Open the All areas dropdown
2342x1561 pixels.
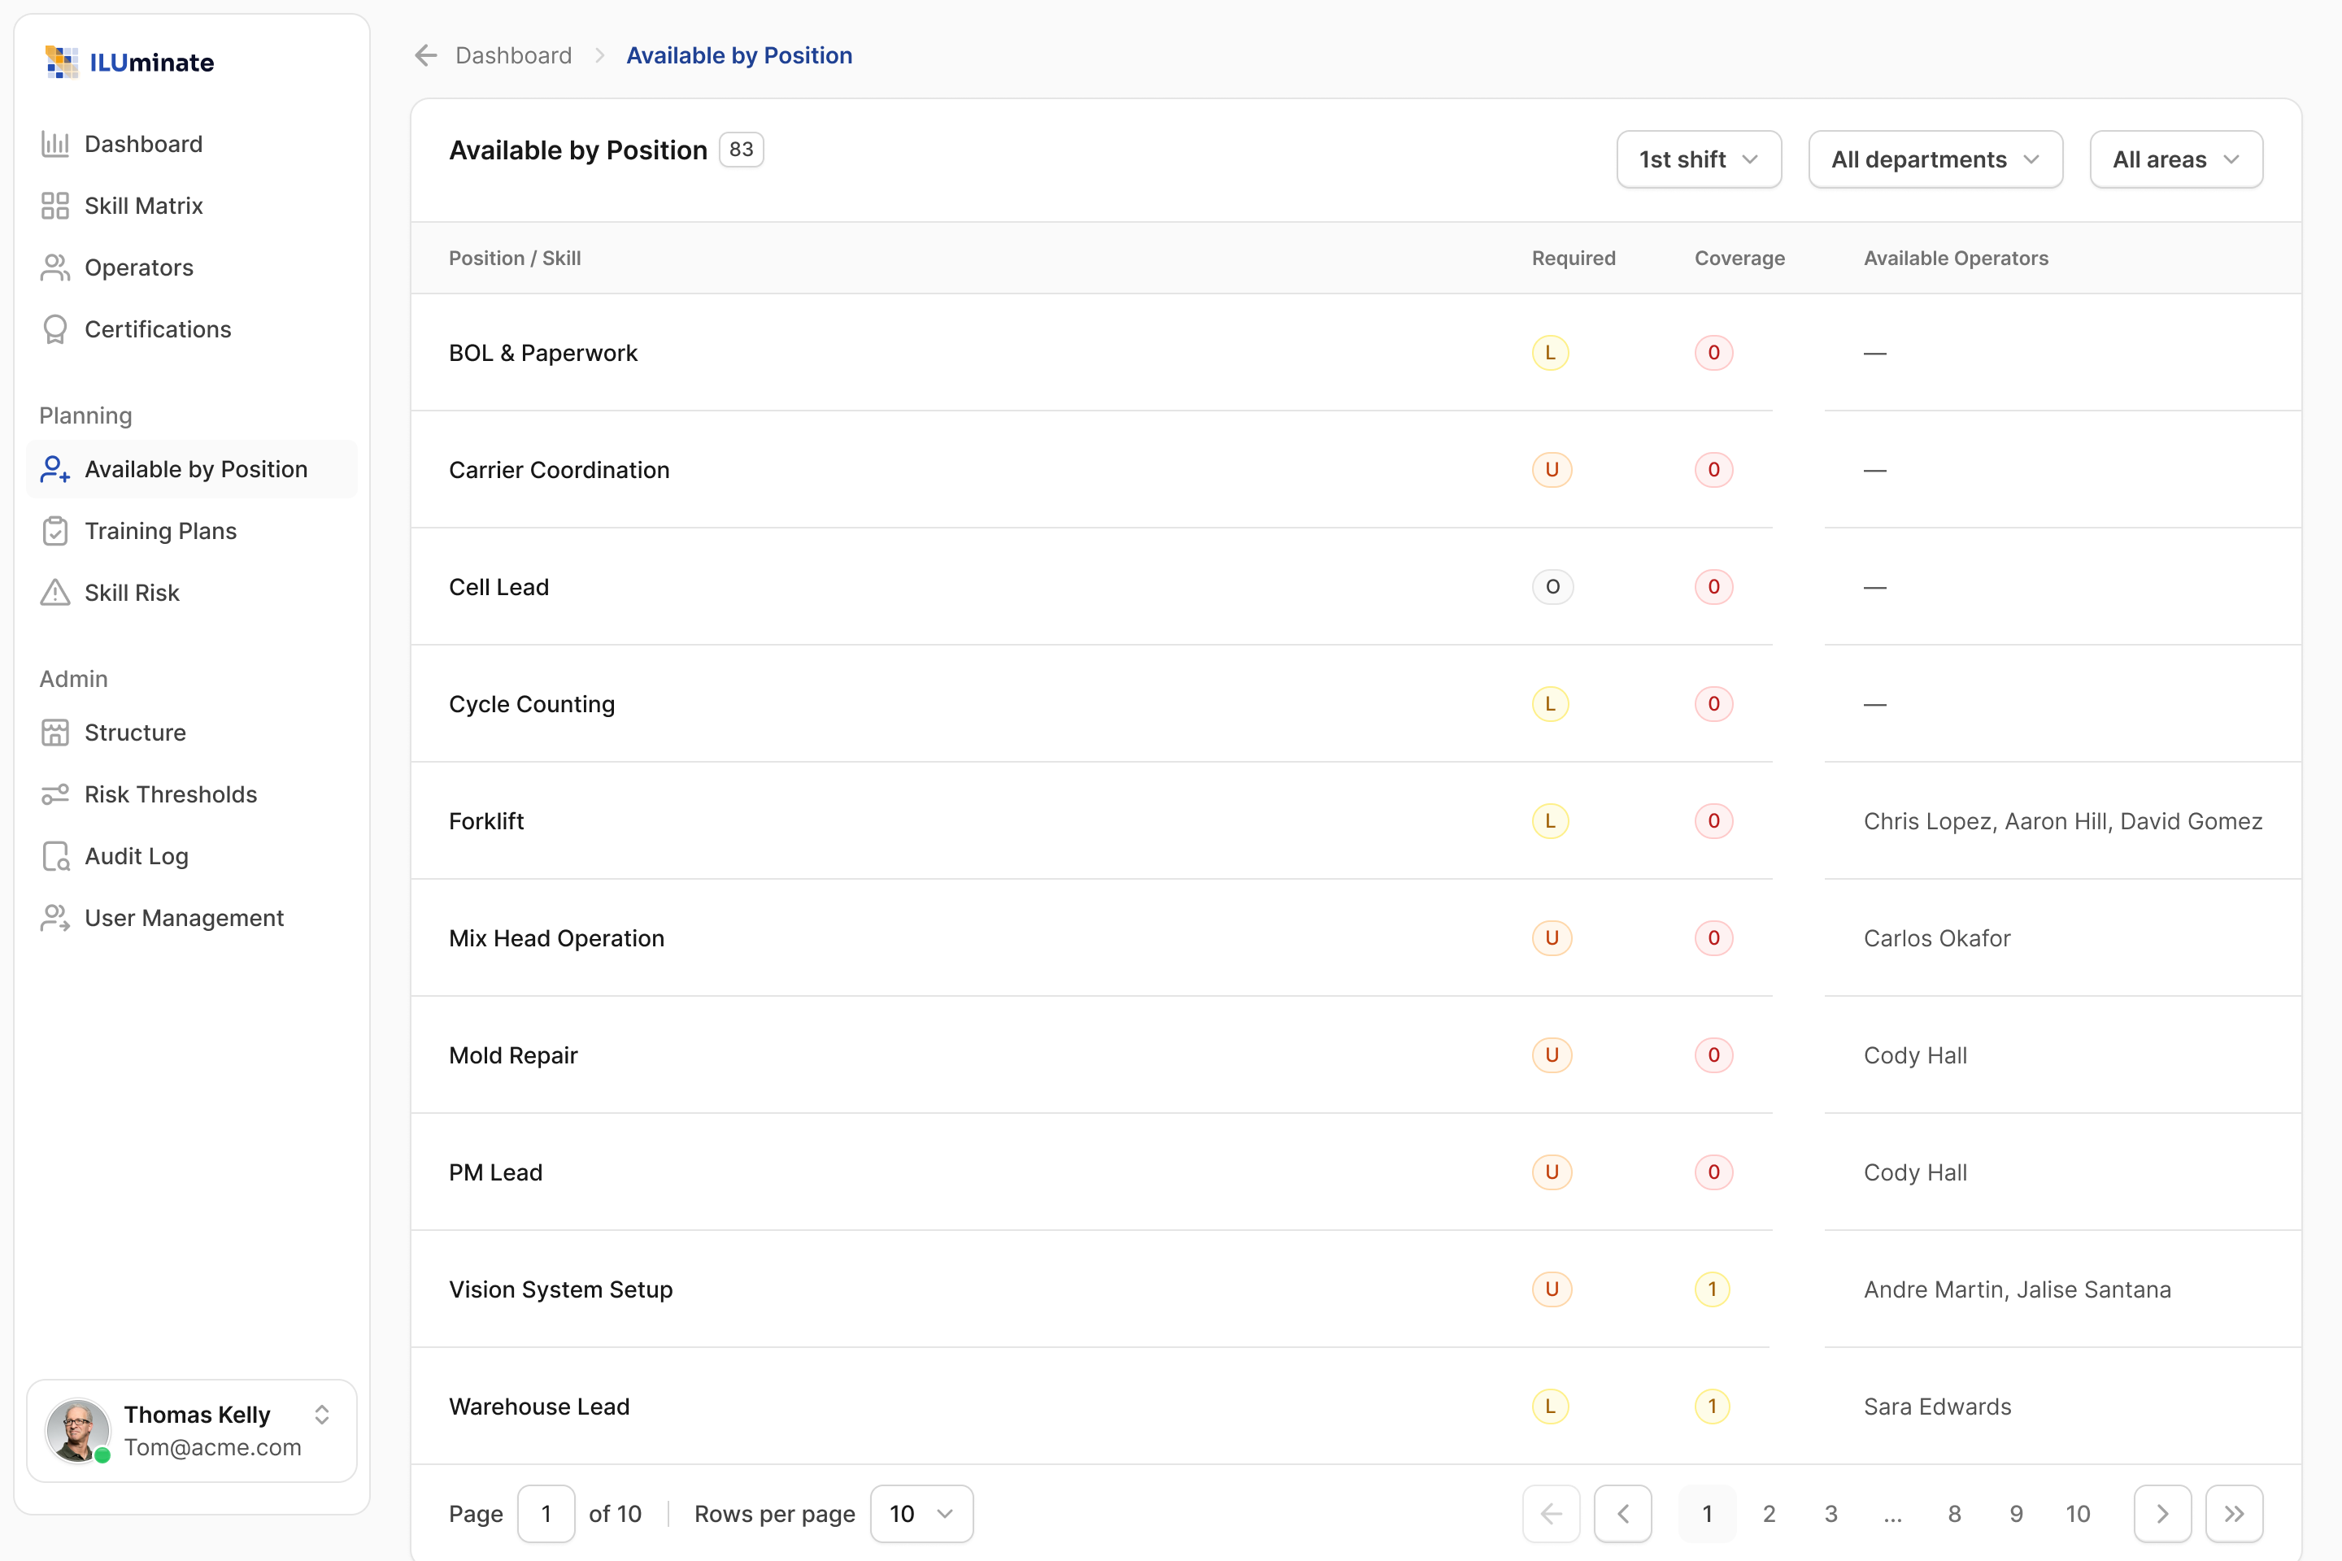click(2176, 159)
